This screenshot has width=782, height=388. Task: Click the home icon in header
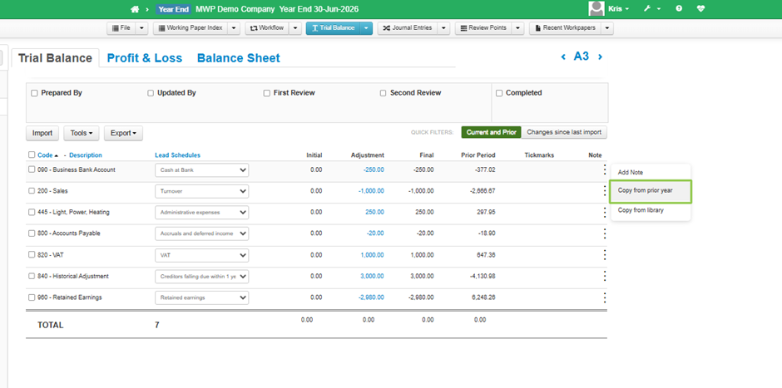coord(135,8)
